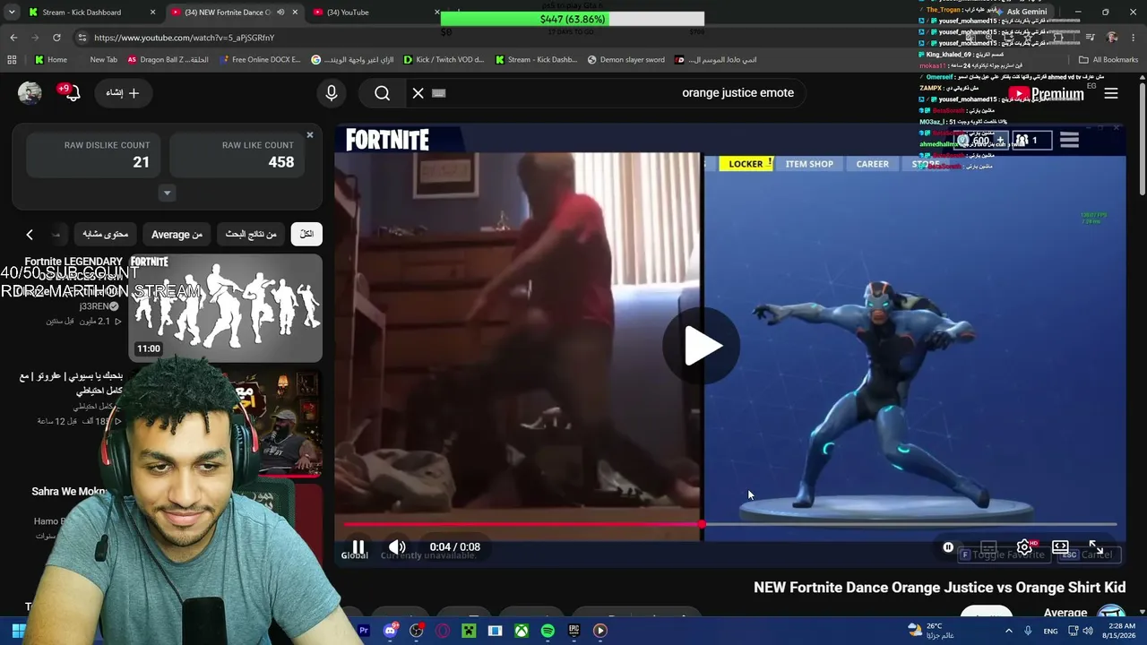Screen dimensions: 1147x645
Task: Click the YouTube address bar URL
Action: point(184,38)
